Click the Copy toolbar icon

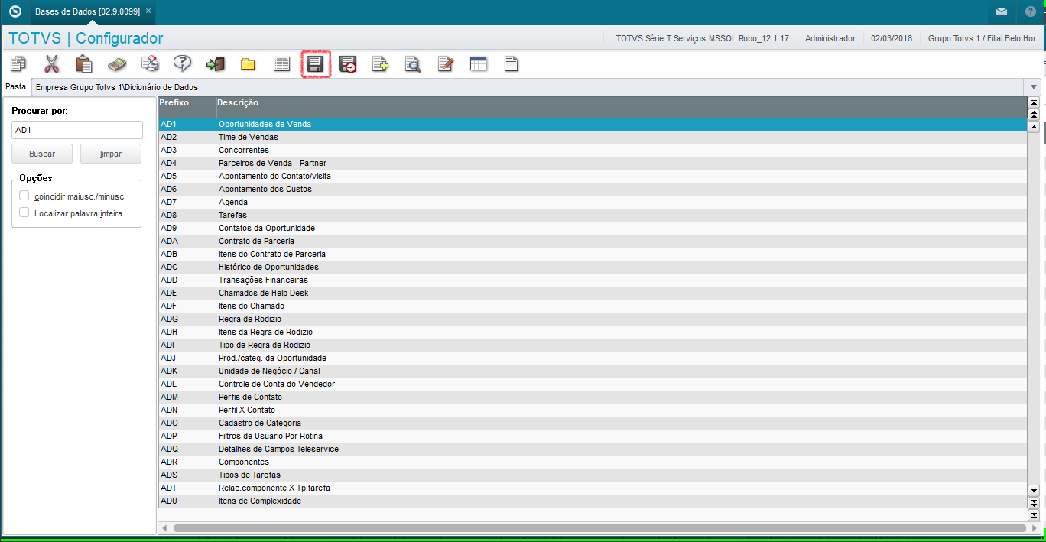[18, 64]
